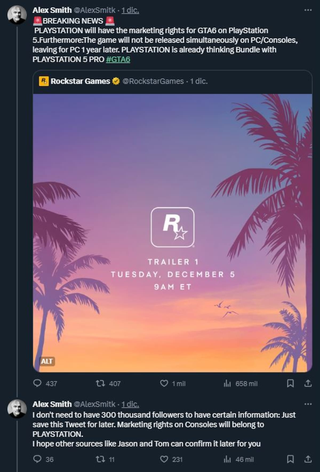
Task: Open the #GTA6 hashtag link
Action: 118,59
